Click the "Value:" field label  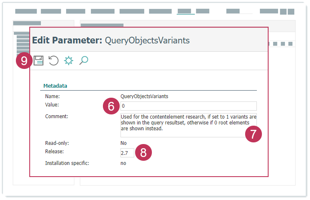point(52,105)
